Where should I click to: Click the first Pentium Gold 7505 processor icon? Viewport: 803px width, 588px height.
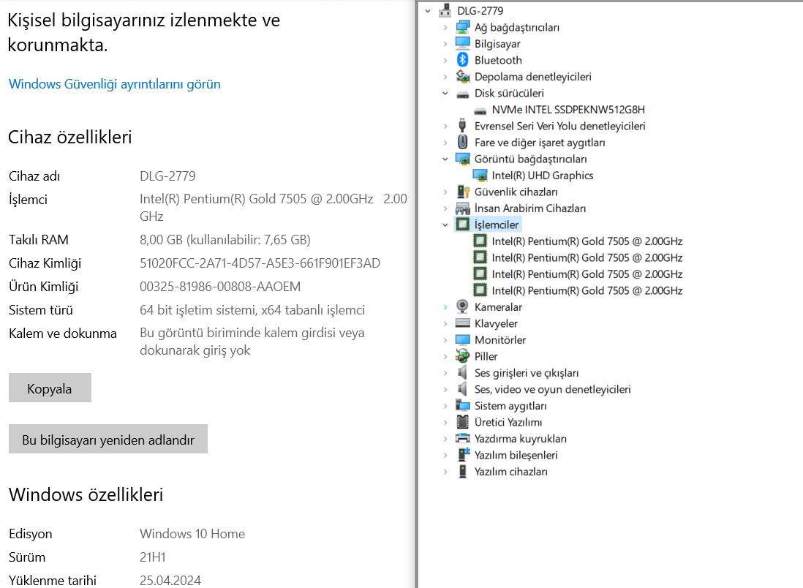[x=480, y=241]
